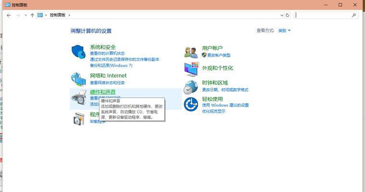Screen dimensions: 365x192
Task: Open the 系统和安全 shield icon
Action: [x=78, y=52]
